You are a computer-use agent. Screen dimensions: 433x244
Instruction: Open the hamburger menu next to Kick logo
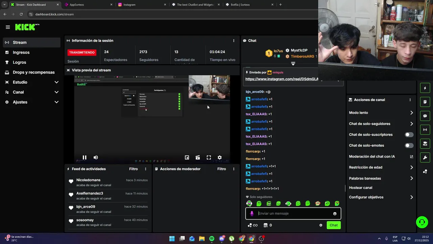pyautogui.click(x=8, y=27)
